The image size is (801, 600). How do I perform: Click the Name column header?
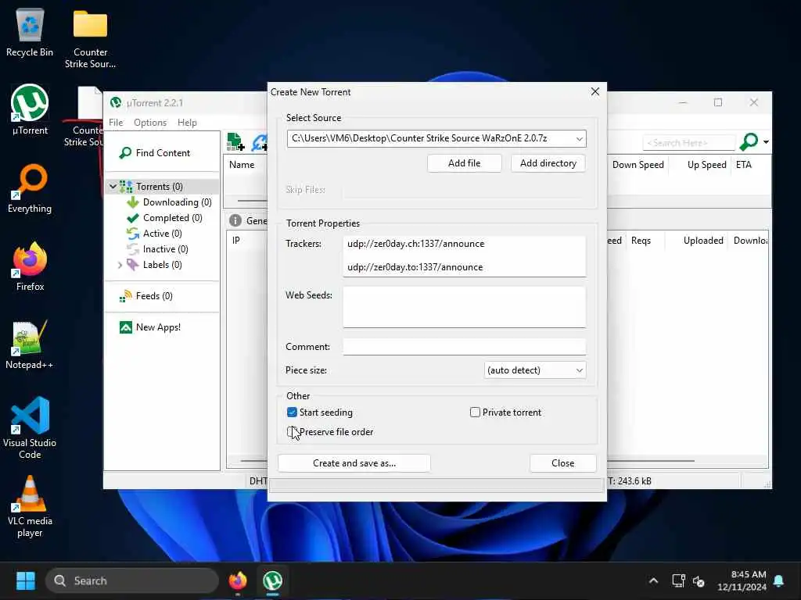pos(242,165)
